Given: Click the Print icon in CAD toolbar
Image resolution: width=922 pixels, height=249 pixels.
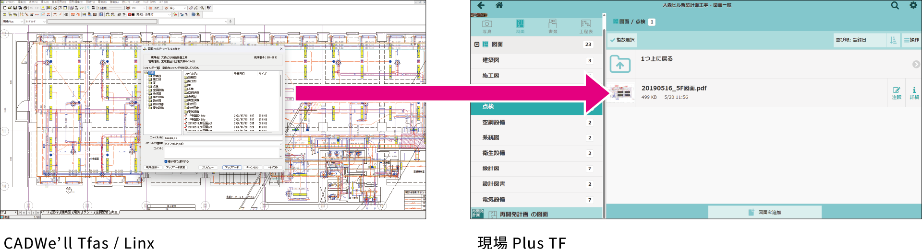Looking at the screenshot, I should point(25,8).
